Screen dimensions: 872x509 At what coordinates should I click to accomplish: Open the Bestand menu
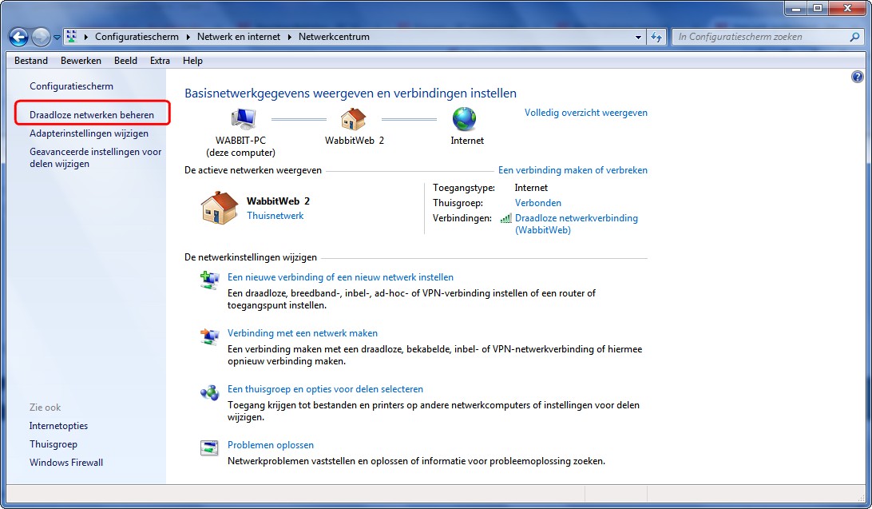click(31, 61)
